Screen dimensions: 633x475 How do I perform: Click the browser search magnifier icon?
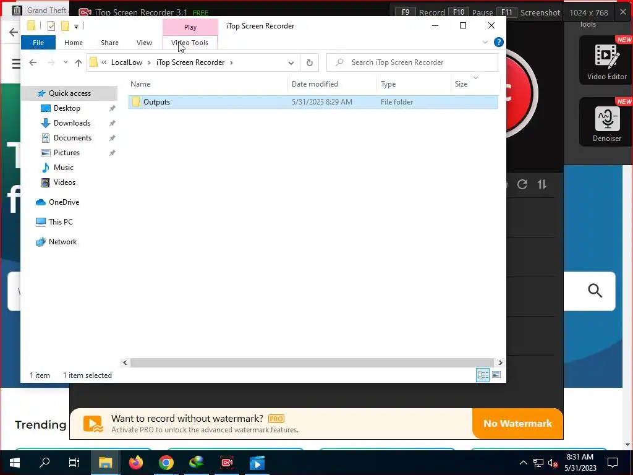coord(595,291)
